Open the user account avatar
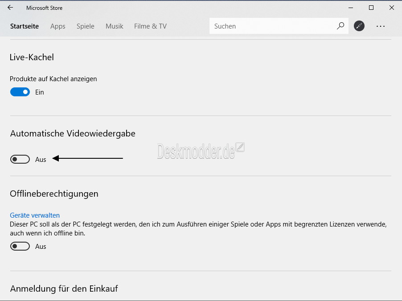 359,26
